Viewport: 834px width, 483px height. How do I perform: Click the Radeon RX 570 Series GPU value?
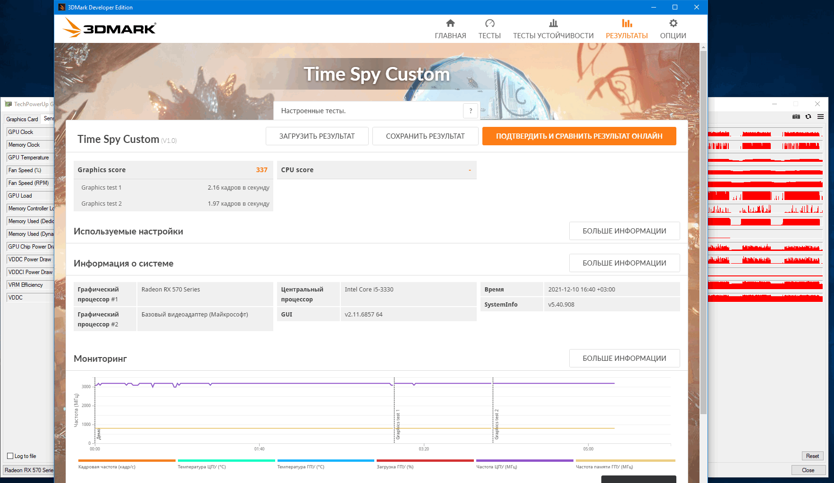point(171,289)
